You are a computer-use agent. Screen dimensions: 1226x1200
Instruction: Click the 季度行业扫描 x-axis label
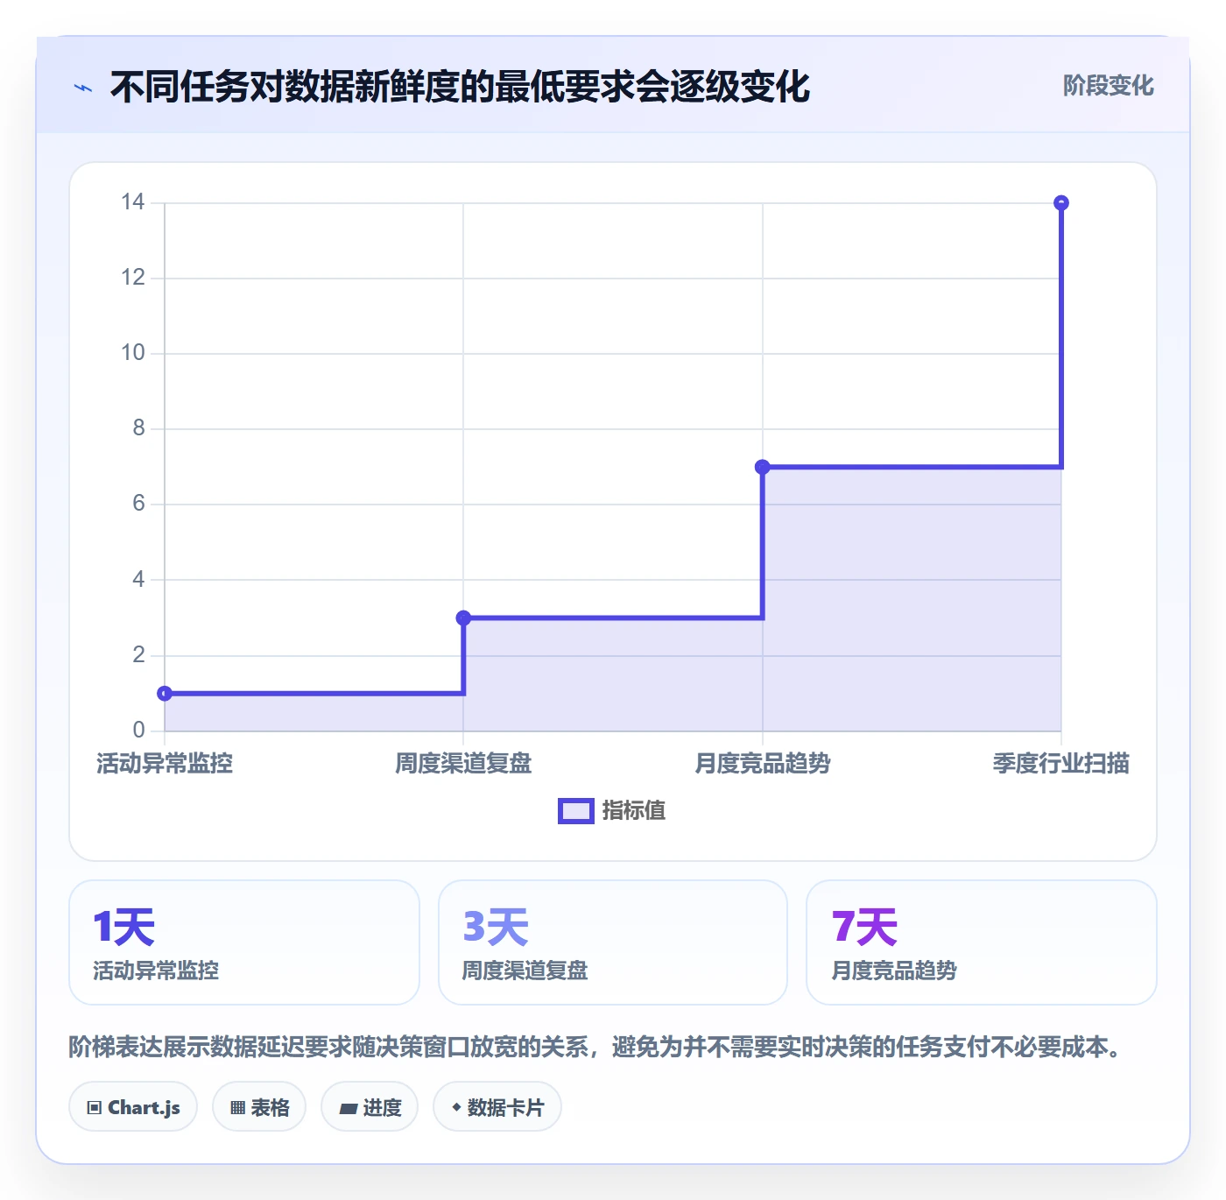coord(1061,764)
